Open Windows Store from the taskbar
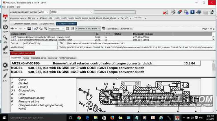This screenshot has height=121, width=217. [x=104, y=118]
